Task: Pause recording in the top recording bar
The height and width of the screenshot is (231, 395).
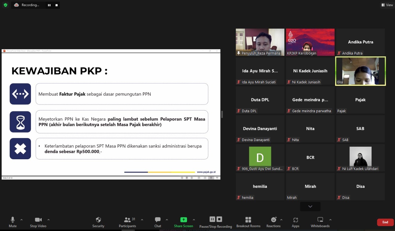Action: coord(49,5)
